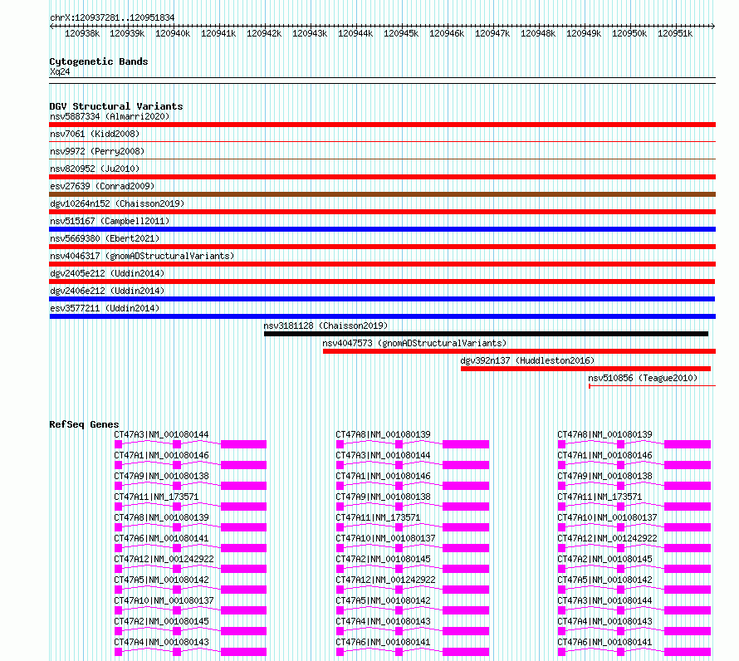The height and width of the screenshot is (661, 739).
Task: Click the Xq24 band label
Action: 60,71
